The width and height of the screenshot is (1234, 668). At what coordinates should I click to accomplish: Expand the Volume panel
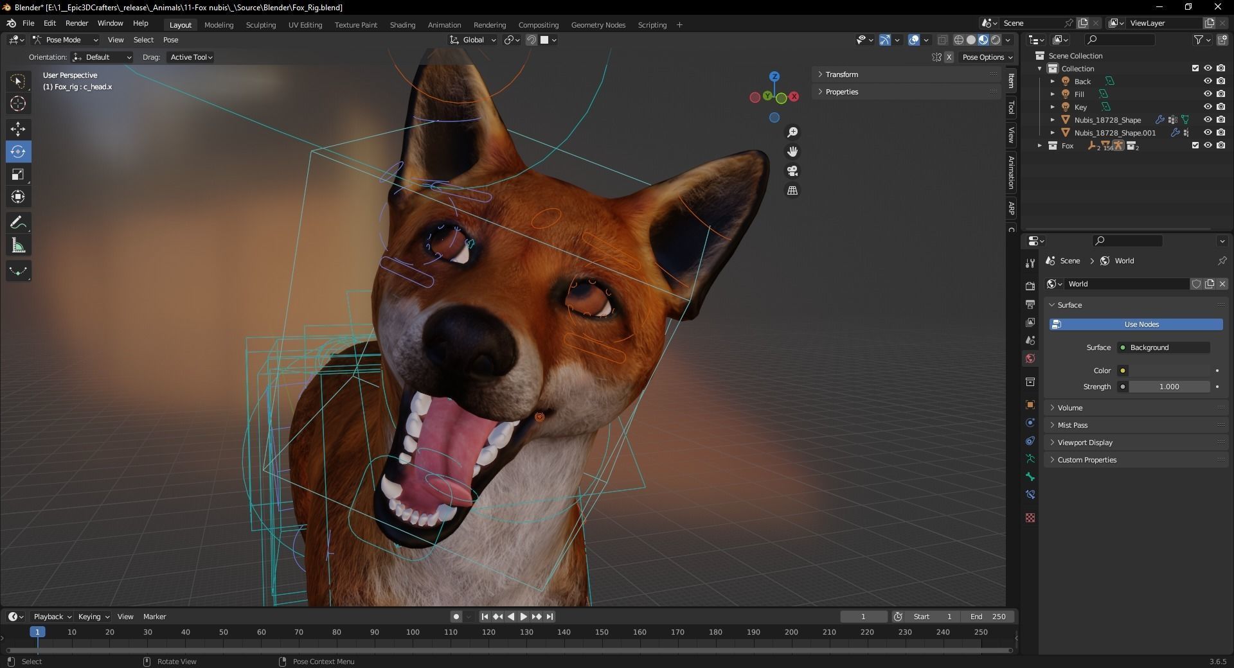(x=1069, y=408)
